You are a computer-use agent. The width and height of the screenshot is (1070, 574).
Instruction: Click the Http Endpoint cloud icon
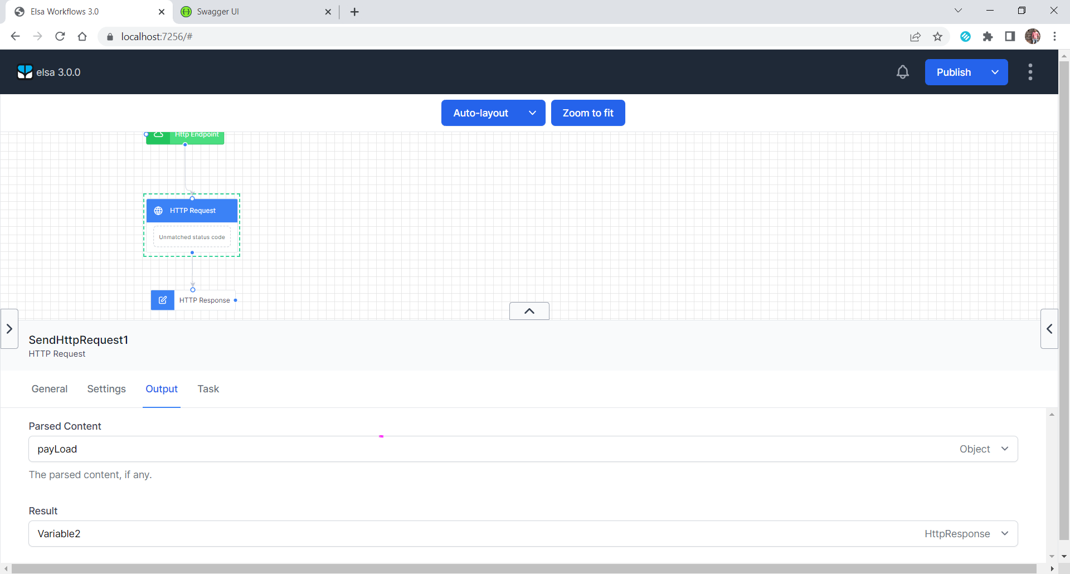tap(158, 135)
